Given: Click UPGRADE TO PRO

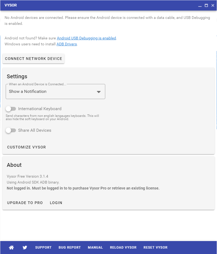Looking at the screenshot, I should [25, 203].
